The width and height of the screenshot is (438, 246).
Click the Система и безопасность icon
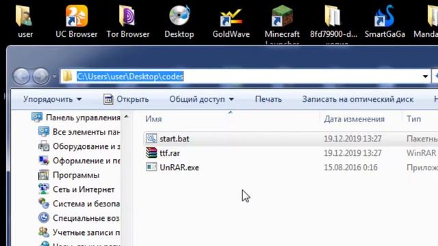[x=44, y=204]
